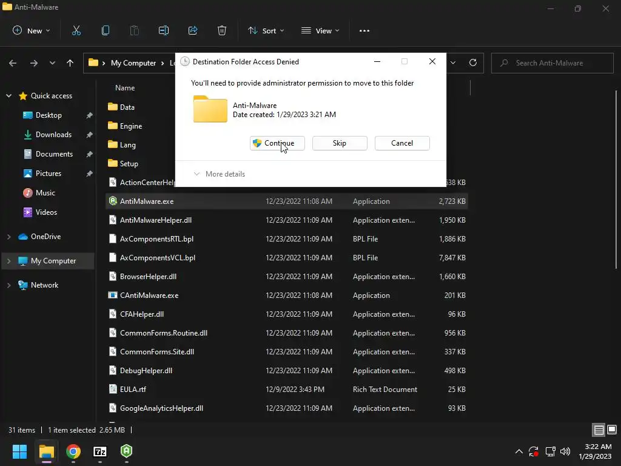621x466 pixels.
Task: Open recent locations dropdown chevron
Action: pos(52,63)
